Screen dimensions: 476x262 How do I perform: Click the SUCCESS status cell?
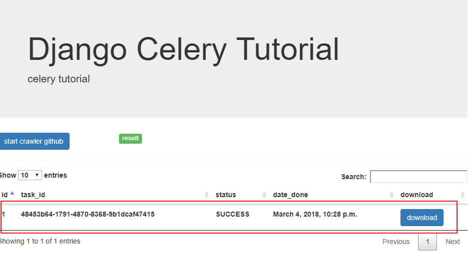(232, 214)
